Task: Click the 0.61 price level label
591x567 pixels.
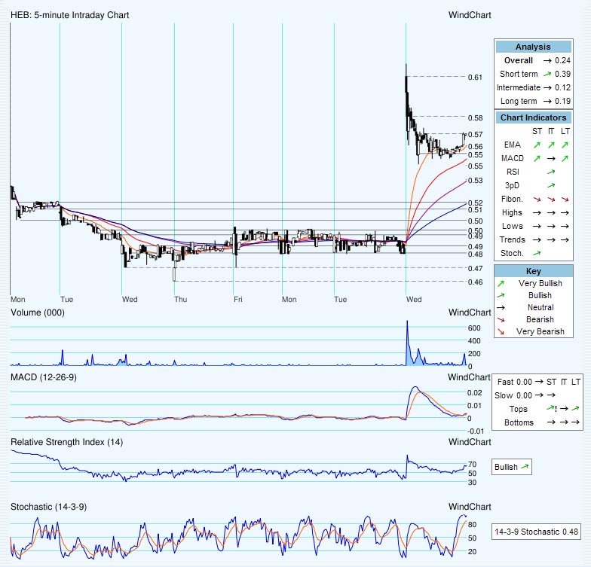Action: pyautogui.click(x=475, y=78)
